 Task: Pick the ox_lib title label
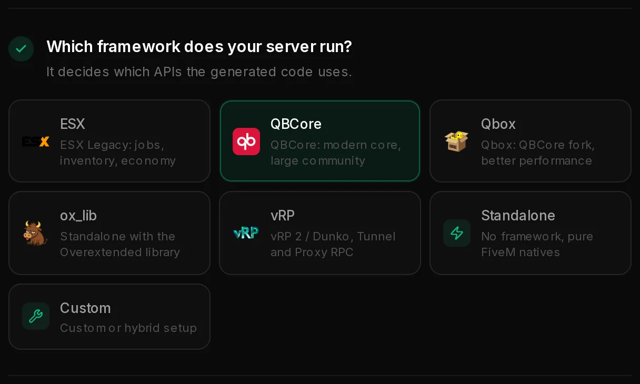click(x=78, y=216)
